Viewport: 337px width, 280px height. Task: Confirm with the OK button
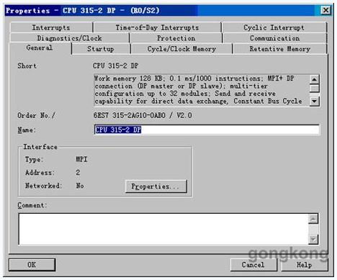pos(32,265)
